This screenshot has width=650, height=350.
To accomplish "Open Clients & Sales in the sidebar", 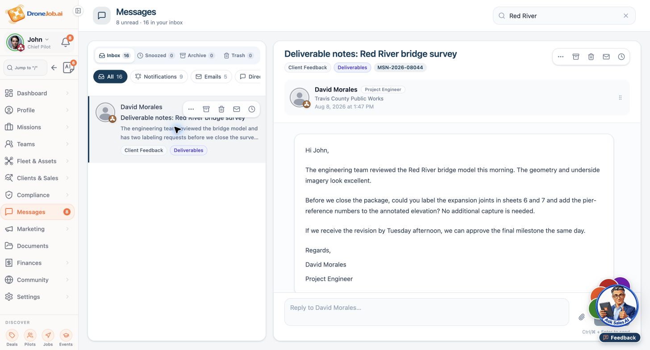I will click(x=37, y=178).
